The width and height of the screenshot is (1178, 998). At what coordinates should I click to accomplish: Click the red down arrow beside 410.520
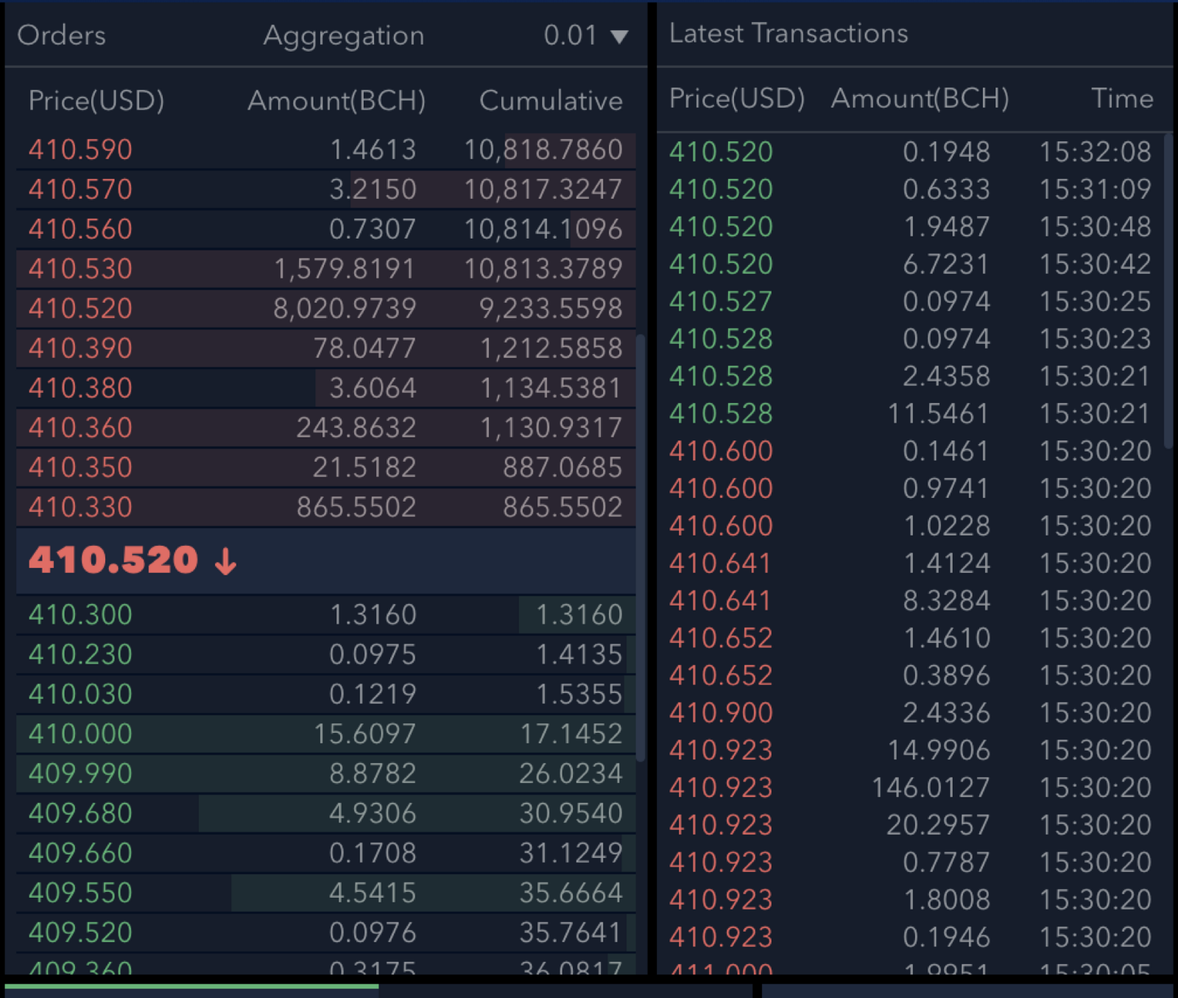(225, 561)
